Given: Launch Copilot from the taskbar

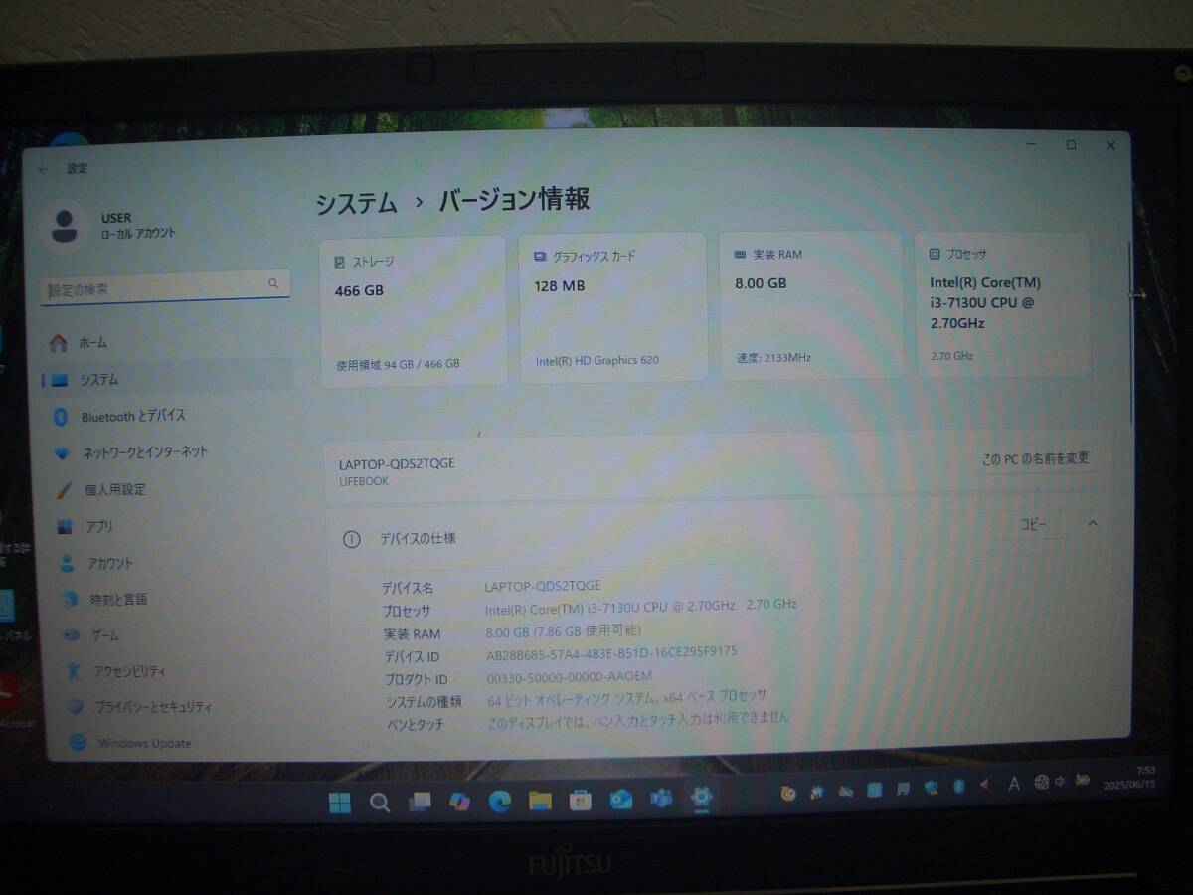Looking at the screenshot, I should click(459, 801).
